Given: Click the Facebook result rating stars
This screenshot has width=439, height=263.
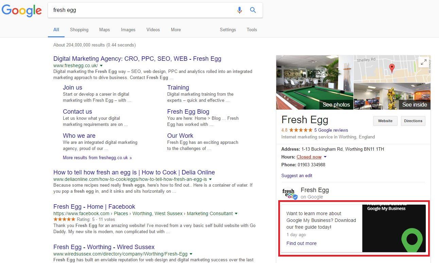Looking at the screenshot, I should pos(64,220).
